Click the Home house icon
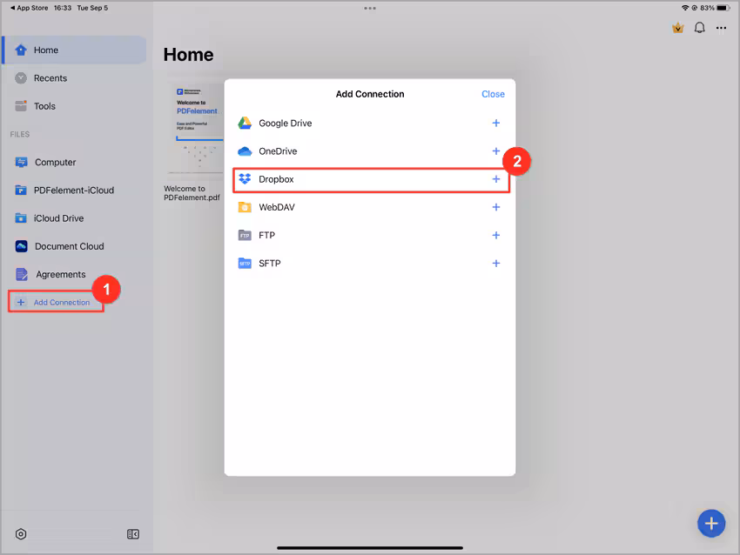 (21, 50)
